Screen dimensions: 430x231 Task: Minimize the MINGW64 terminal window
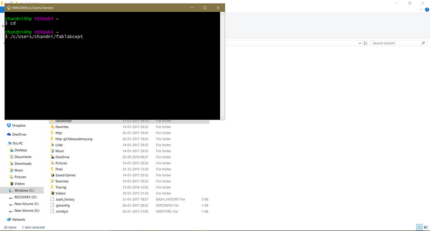tap(192, 8)
